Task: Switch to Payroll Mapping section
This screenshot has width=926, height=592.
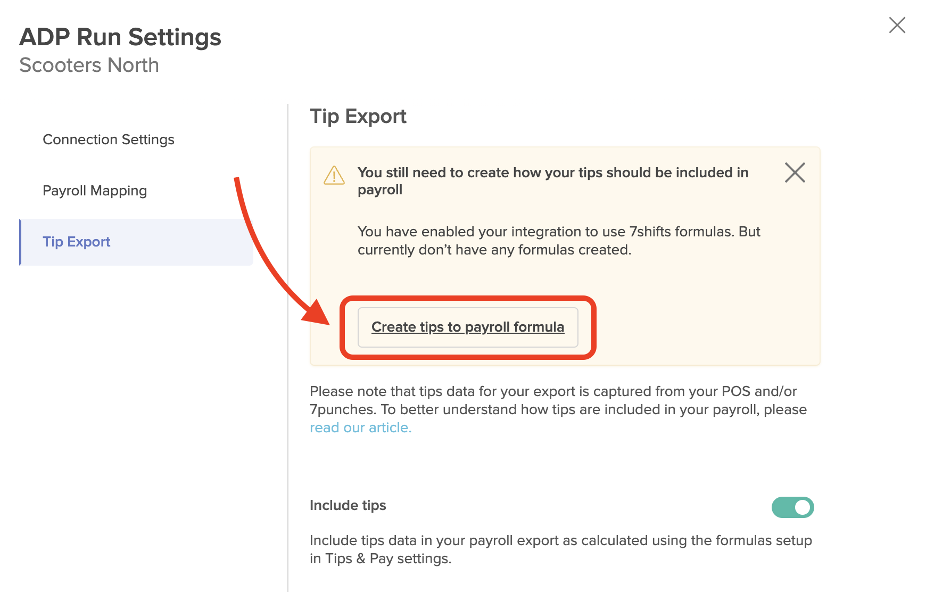Action: click(95, 191)
